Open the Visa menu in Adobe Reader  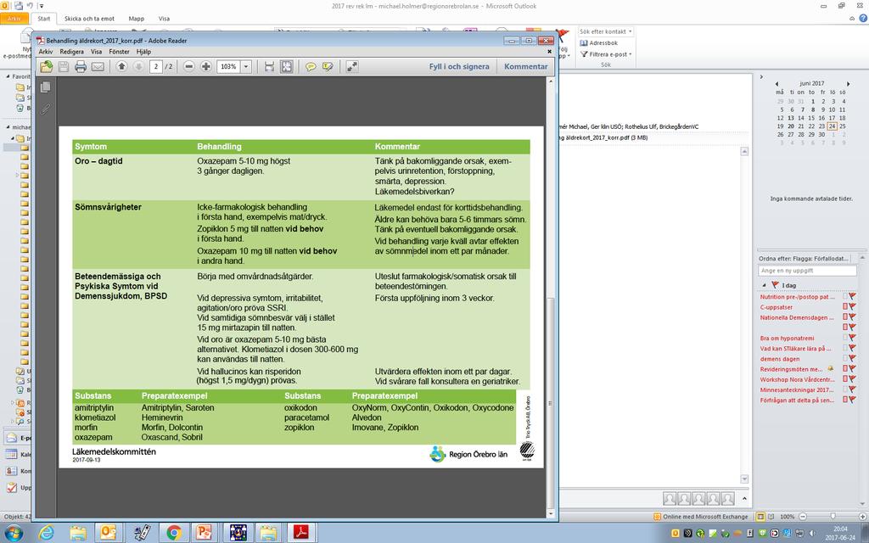[97, 52]
